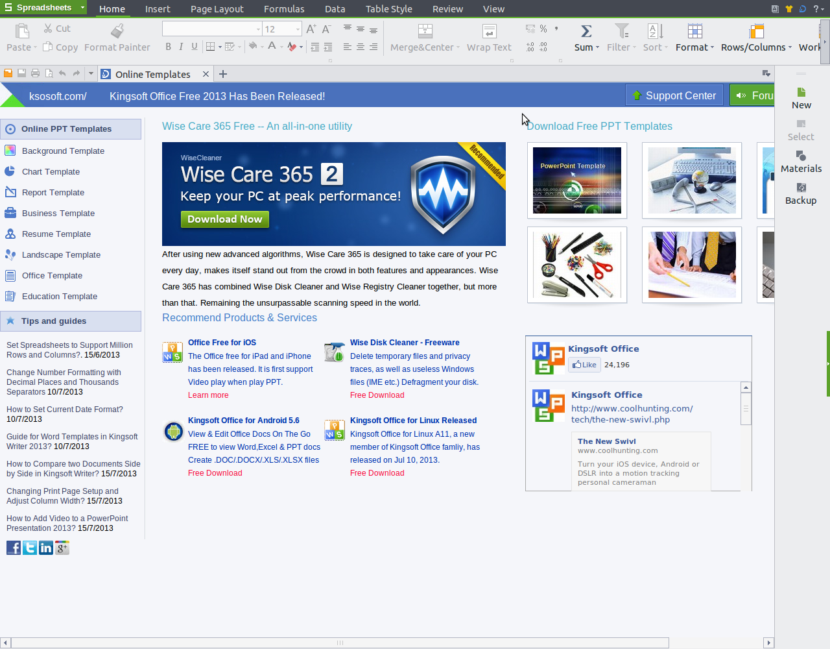Image resolution: width=830 pixels, height=649 pixels.
Task: Click the Support Center button
Action: pos(674,95)
